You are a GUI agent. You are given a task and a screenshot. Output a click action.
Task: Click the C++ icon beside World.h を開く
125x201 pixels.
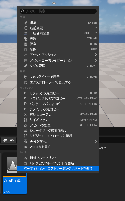26,147
